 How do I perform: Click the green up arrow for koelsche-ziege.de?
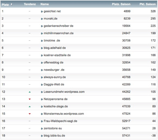click(30, 107)
